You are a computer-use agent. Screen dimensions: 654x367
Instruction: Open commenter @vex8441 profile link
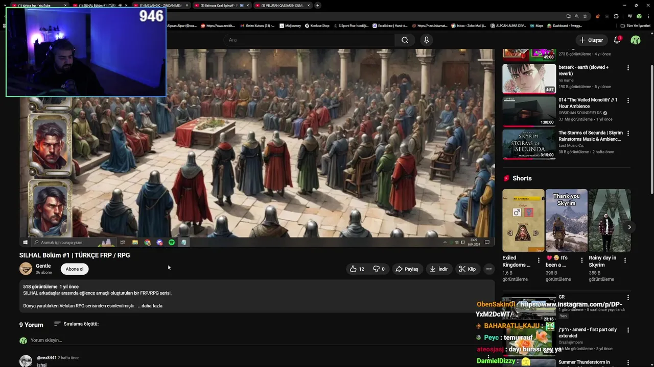click(x=47, y=358)
